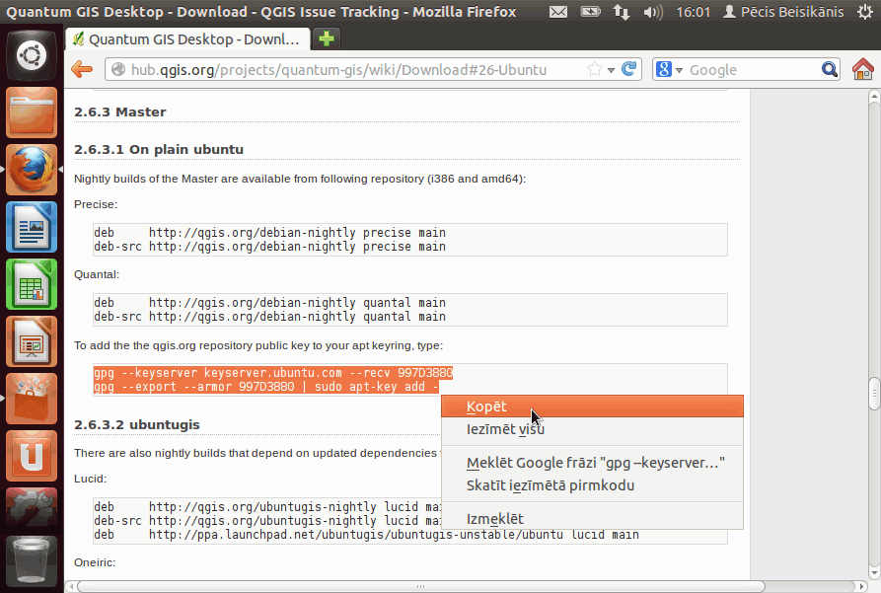881x593 pixels.
Task: Click the horizontal scrollbar thumb
Action: click(x=421, y=586)
